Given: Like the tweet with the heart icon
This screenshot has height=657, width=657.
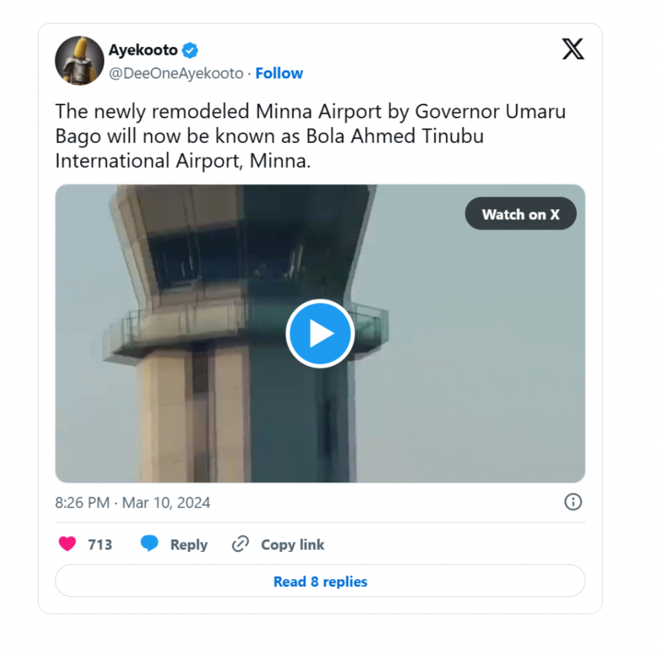Looking at the screenshot, I should pos(67,544).
